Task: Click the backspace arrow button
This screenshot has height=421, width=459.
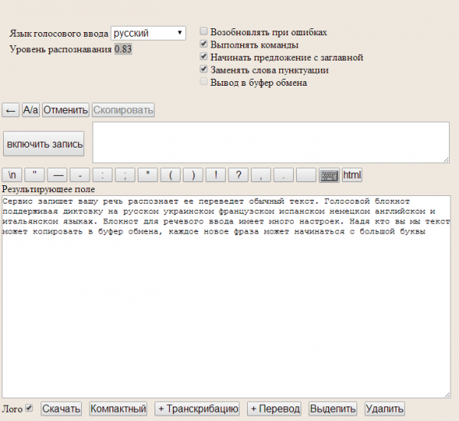Action: point(11,110)
